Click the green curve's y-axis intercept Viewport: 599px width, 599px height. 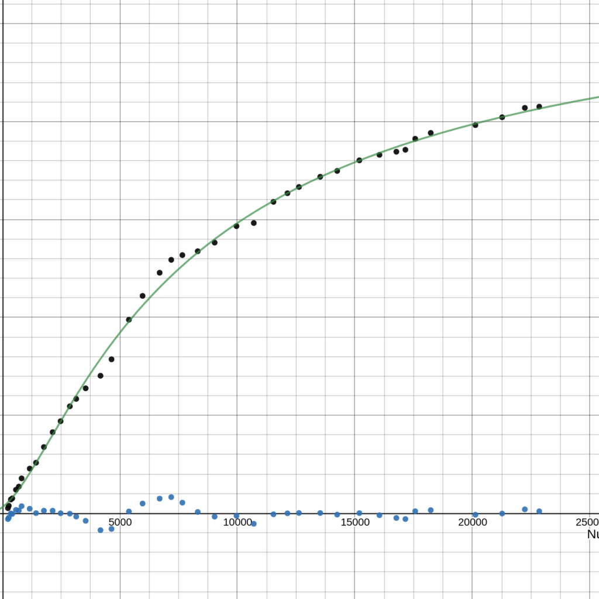click(3, 507)
